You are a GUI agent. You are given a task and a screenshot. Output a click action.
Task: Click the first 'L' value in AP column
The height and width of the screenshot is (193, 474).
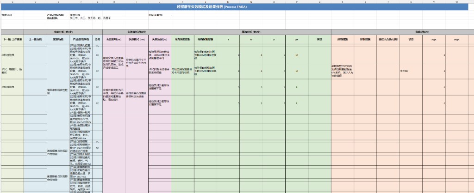tap(297, 87)
